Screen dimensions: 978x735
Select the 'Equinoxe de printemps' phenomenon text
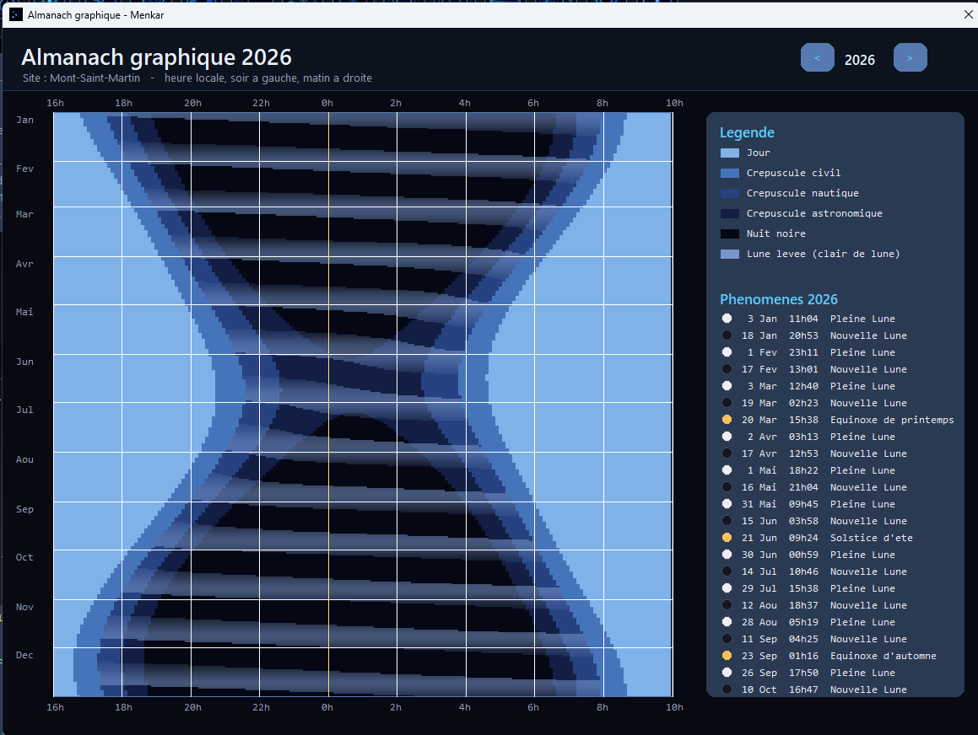click(892, 420)
